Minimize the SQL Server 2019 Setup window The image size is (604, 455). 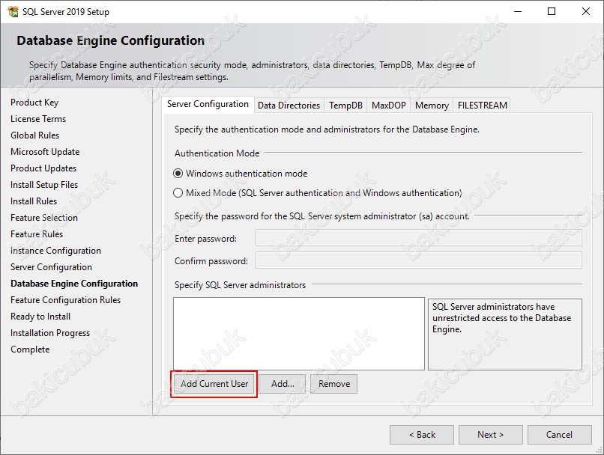518,11
